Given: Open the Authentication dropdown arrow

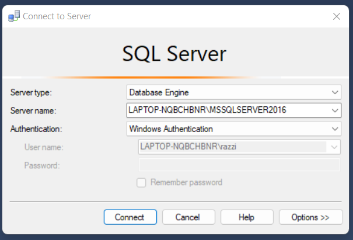Looking at the screenshot, I should [x=335, y=128].
